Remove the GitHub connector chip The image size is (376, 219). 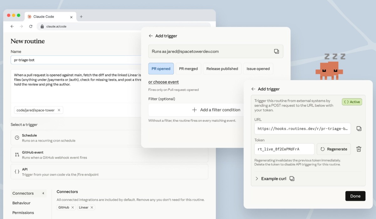pos(73,207)
